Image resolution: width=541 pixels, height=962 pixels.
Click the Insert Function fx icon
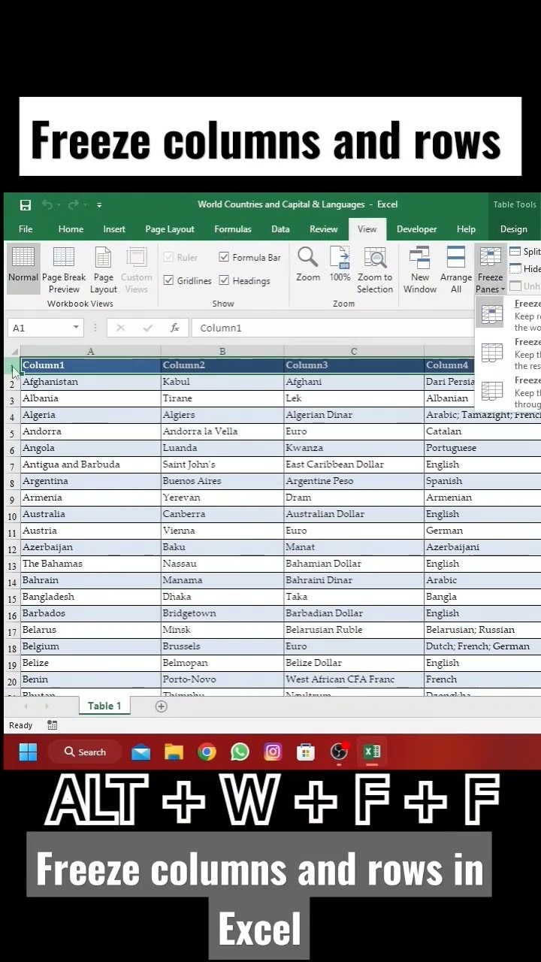(174, 328)
